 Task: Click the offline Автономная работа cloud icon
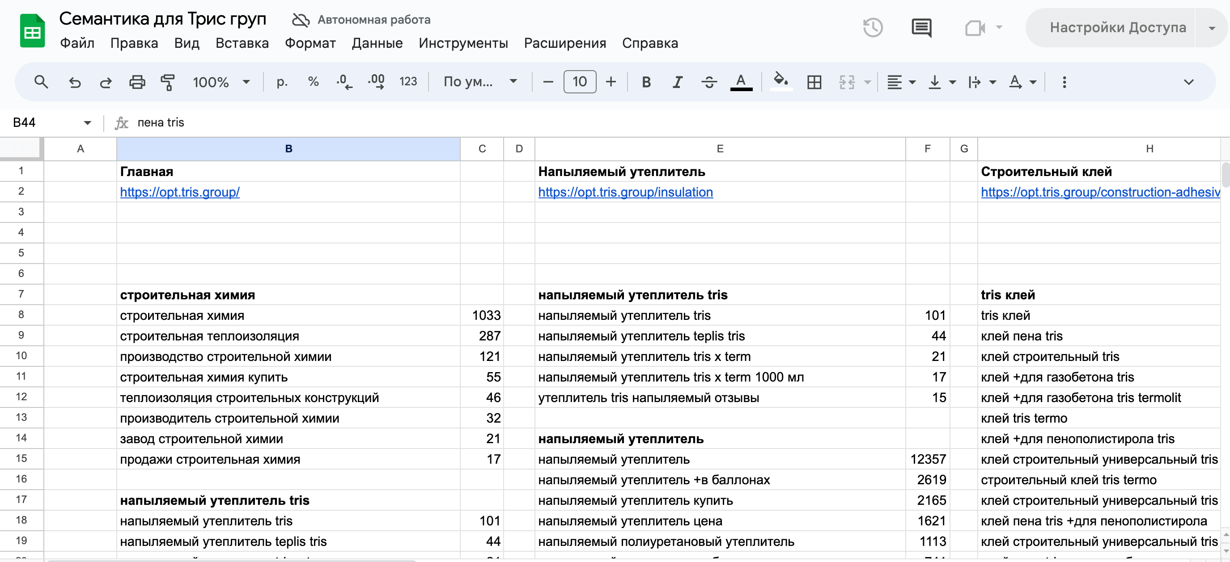[301, 20]
